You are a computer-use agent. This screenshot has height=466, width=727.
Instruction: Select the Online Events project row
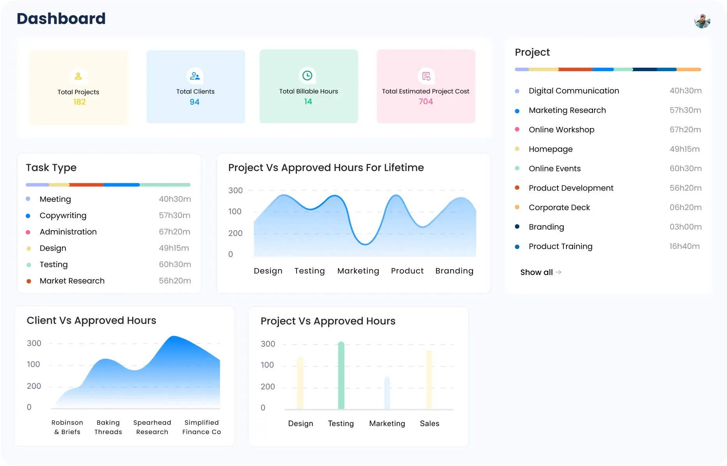point(608,168)
